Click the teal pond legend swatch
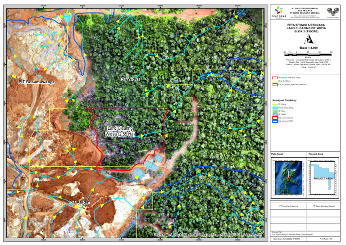This screenshot has width=346, height=245. (x=275, y=108)
